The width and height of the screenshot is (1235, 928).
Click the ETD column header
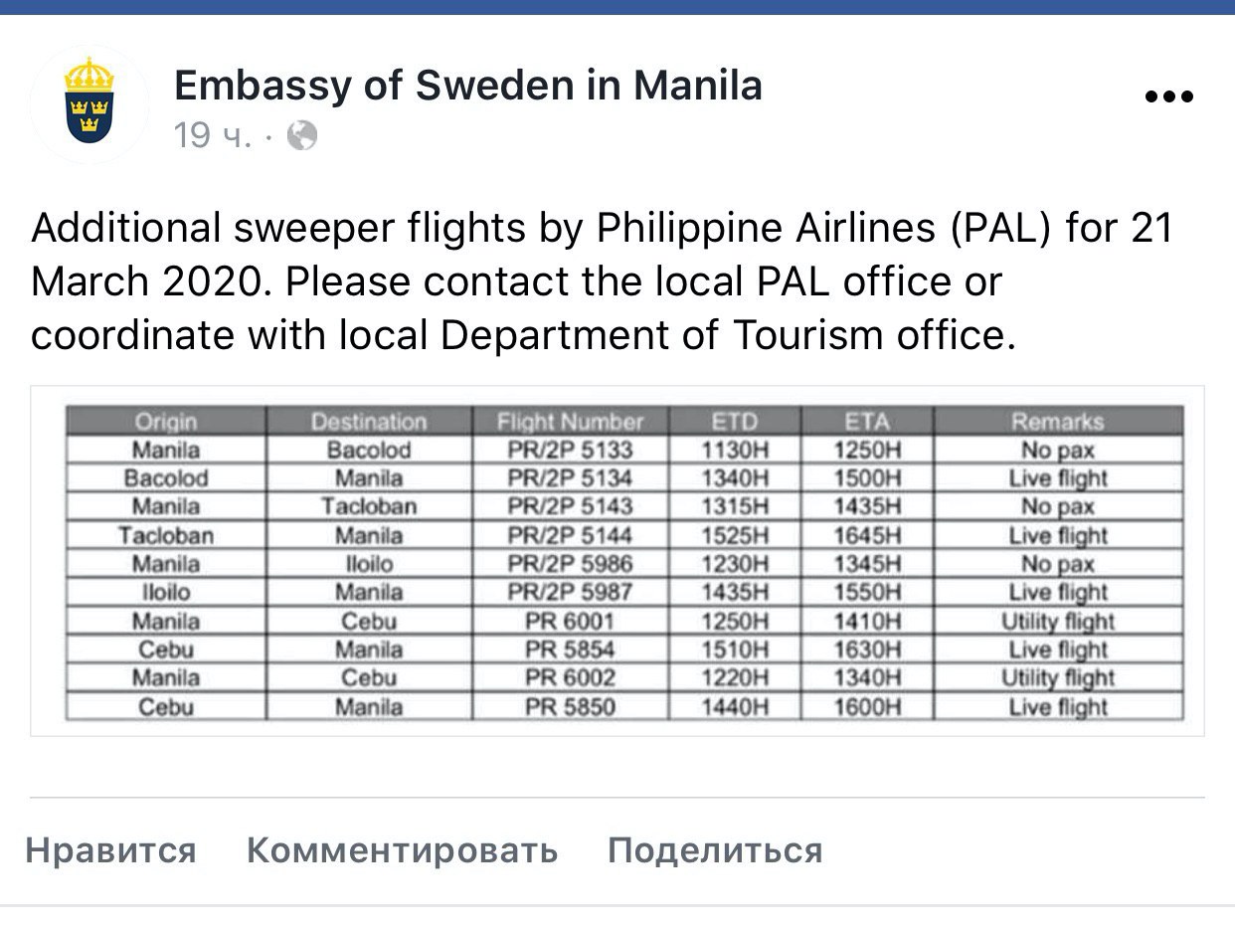(x=735, y=421)
